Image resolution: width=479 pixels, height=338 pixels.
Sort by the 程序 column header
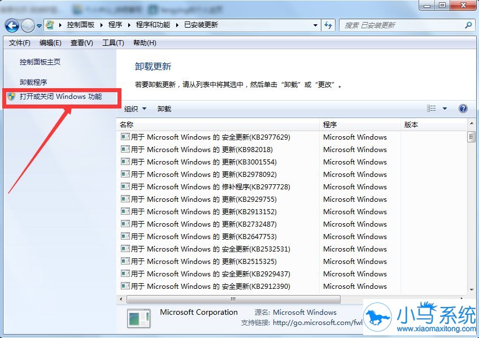360,125
